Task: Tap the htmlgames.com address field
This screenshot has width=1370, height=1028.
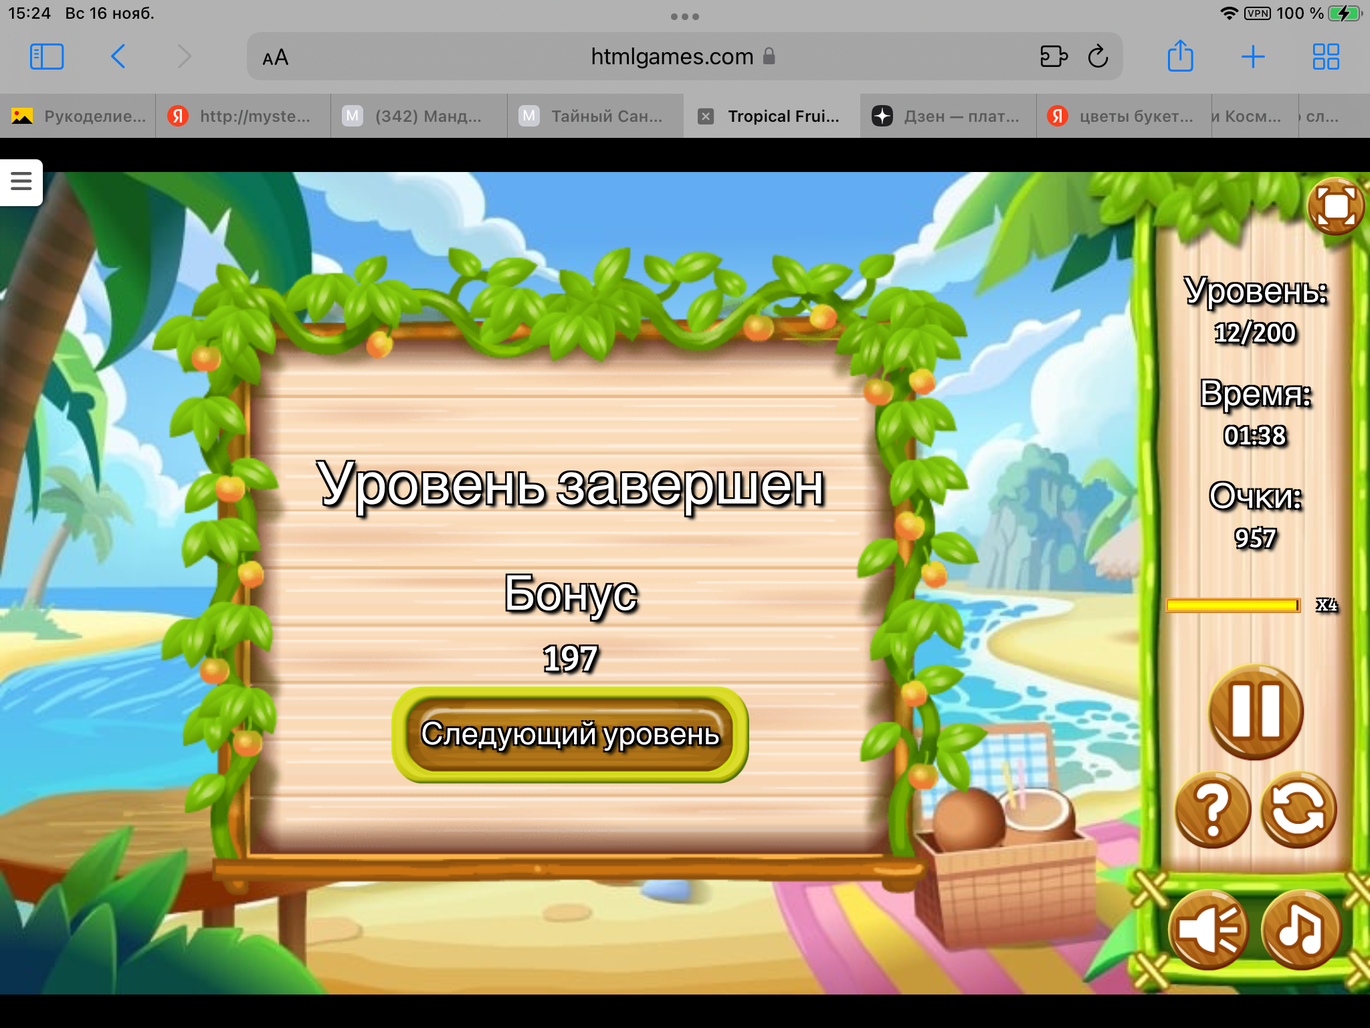Action: click(x=672, y=57)
